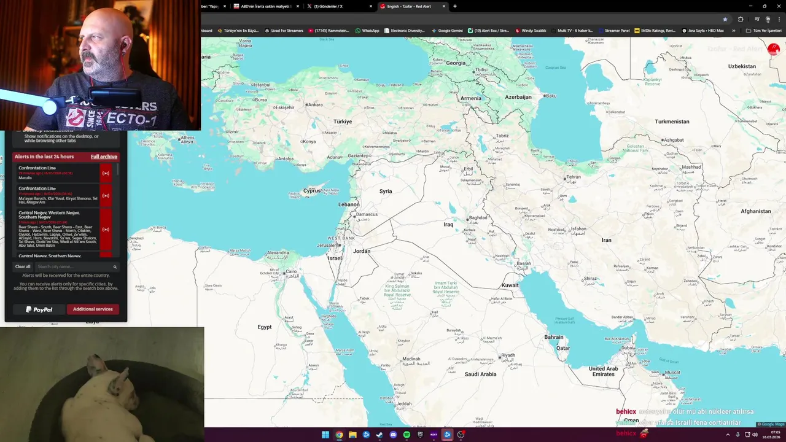Open Chrome three-dot menu
This screenshot has height=442, width=786.
click(779, 19)
